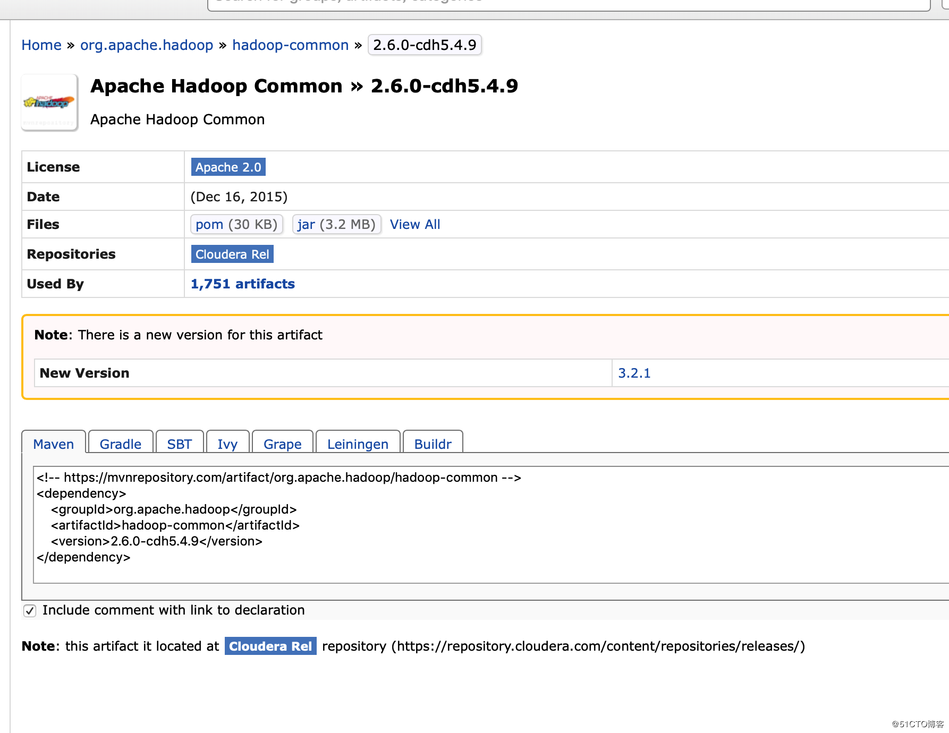
Task: Open hadoop-common breadcrumb link
Action: click(290, 45)
